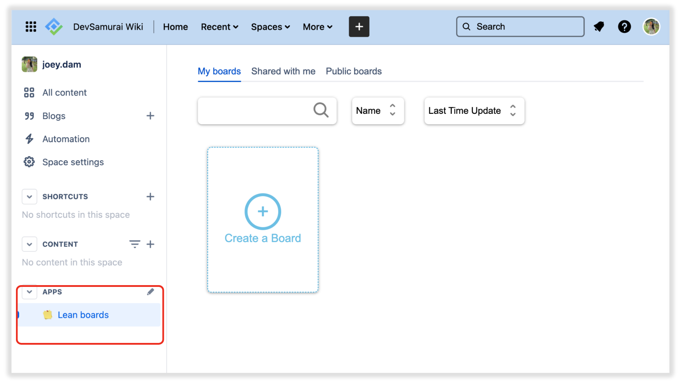Open the Atlassian app switcher grid
The image size is (681, 383).
click(31, 27)
